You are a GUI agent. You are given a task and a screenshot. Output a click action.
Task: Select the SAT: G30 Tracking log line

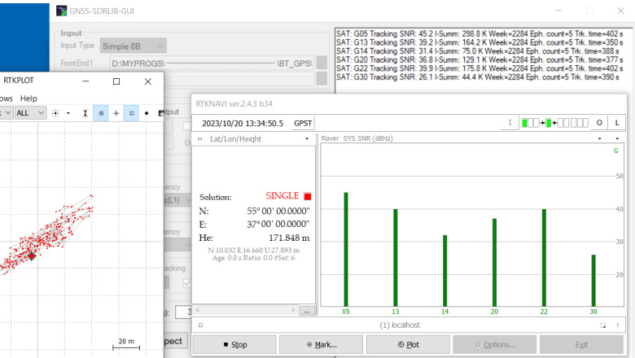(478, 77)
